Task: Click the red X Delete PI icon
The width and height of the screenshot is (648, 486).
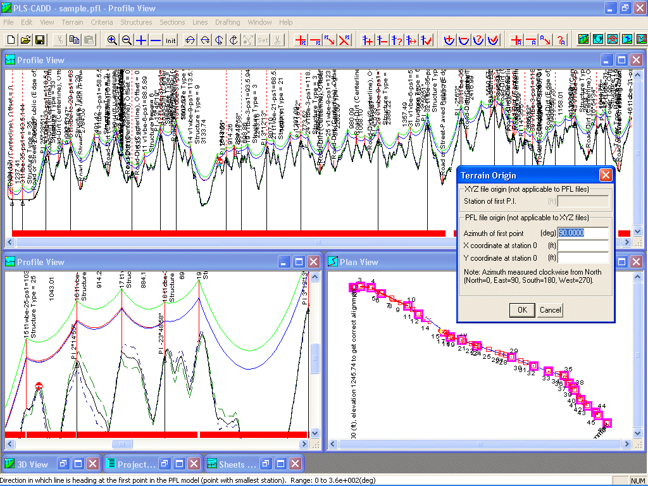Action: (x=344, y=40)
